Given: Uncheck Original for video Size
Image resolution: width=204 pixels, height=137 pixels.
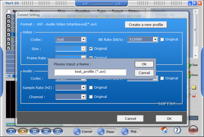Looking at the screenshot, I should click(x=91, y=49).
